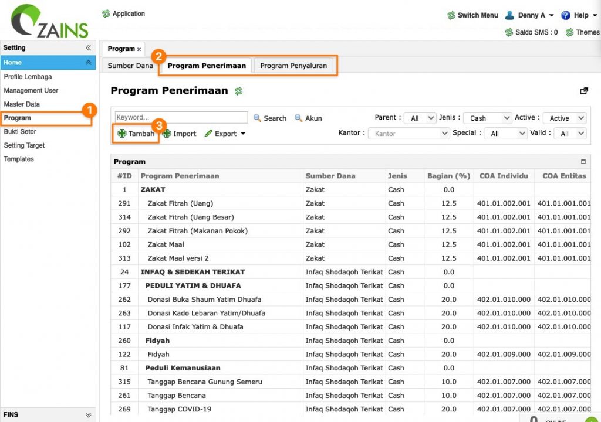Collapse the Home section chevron
Image resolution: width=601 pixels, height=422 pixels.
[88, 62]
